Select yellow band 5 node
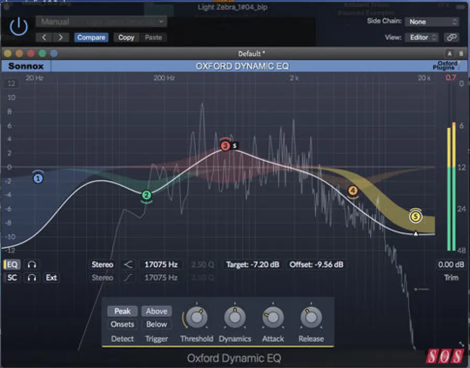 coord(415,216)
